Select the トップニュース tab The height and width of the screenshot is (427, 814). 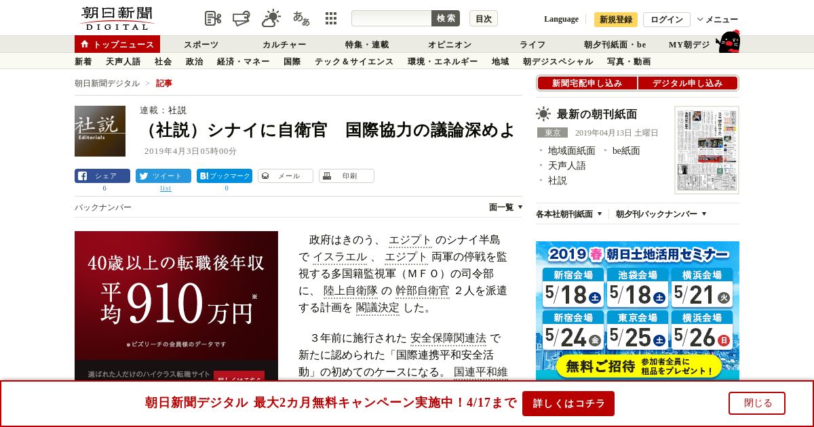117,44
